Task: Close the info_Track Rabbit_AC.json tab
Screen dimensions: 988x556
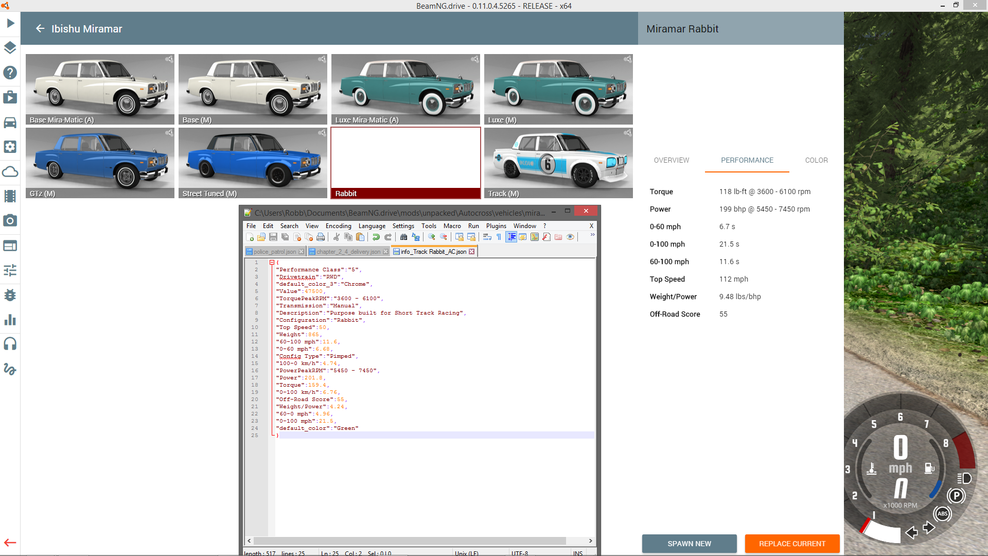Action: [471, 252]
